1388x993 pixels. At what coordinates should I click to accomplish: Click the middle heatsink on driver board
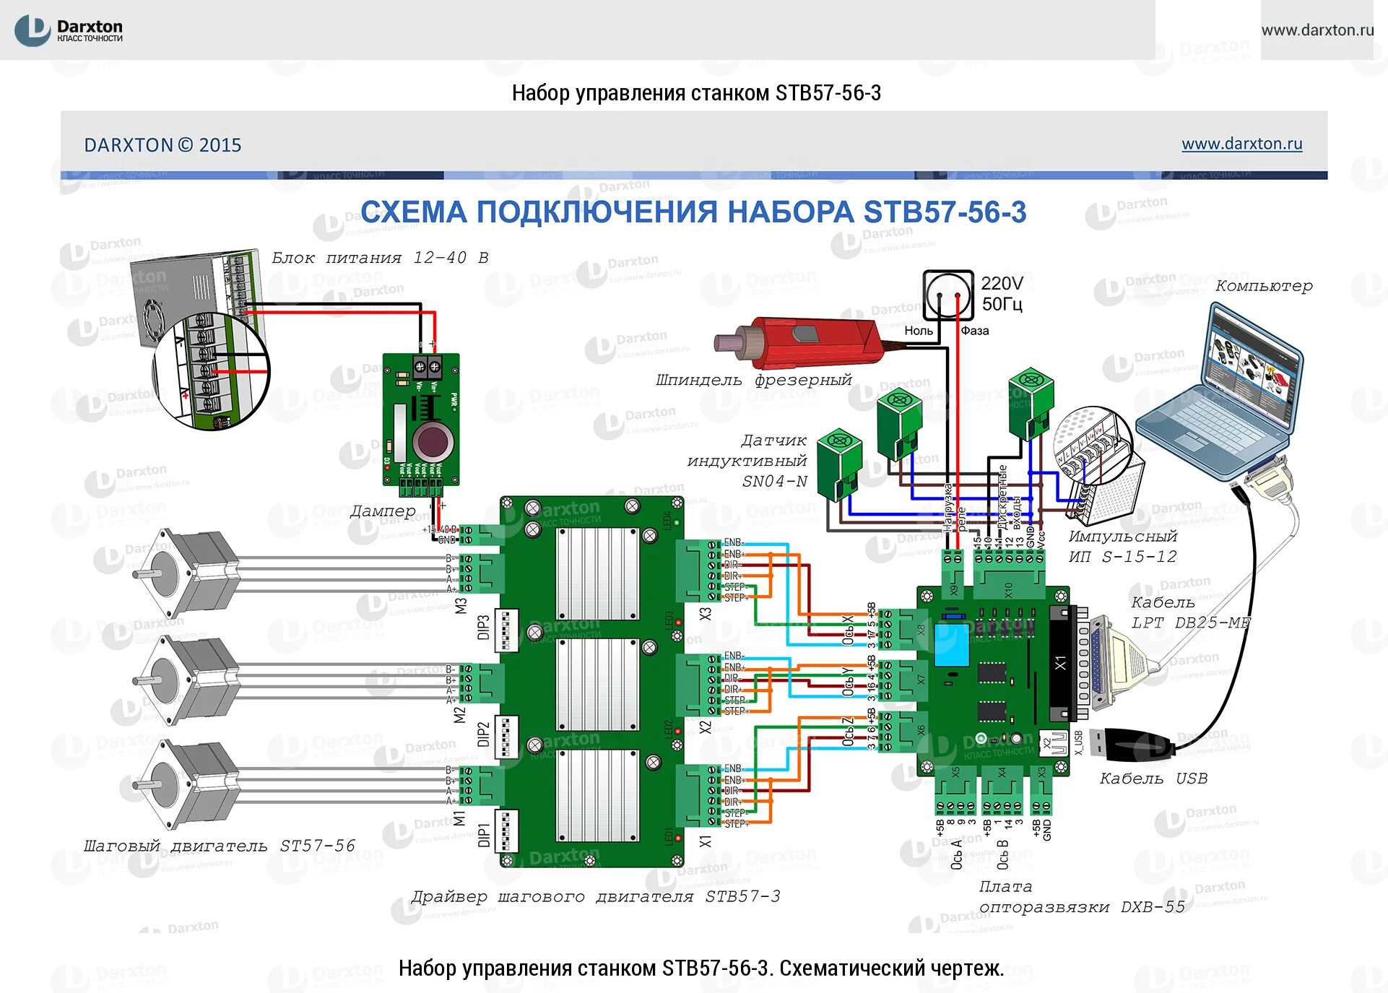coord(598,685)
